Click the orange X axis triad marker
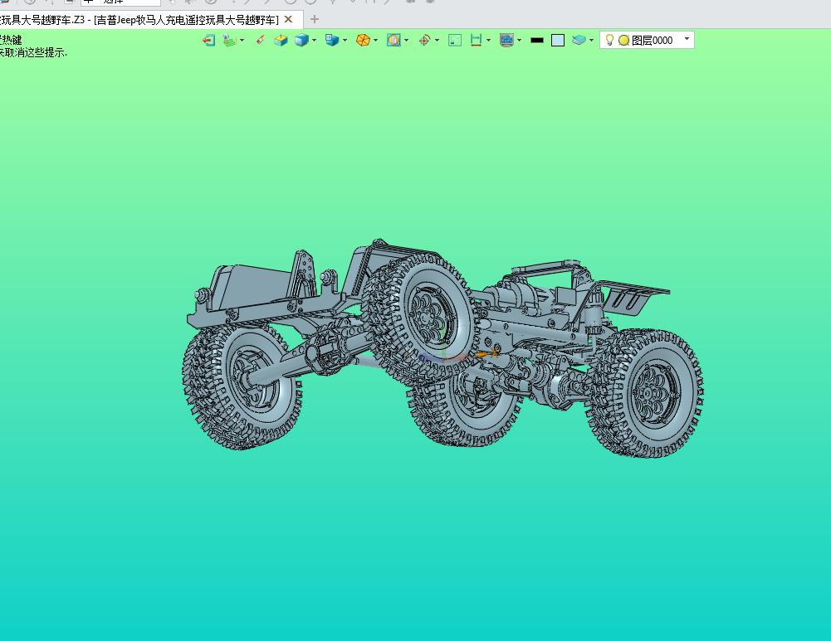831x641 pixels. coord(491,353)
